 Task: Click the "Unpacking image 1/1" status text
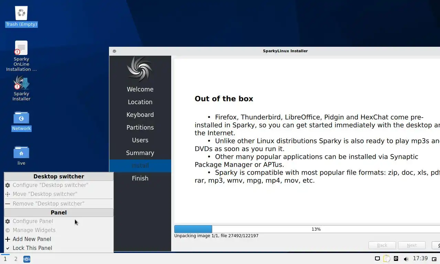[216, 236]
